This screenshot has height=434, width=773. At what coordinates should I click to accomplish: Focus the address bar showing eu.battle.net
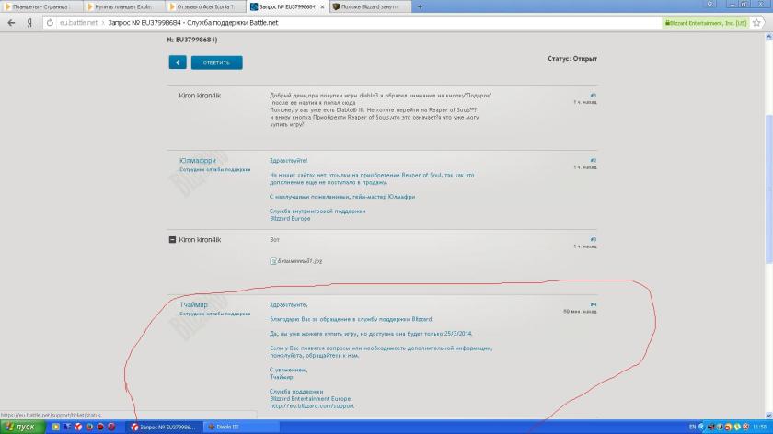[x=355, y=23]
